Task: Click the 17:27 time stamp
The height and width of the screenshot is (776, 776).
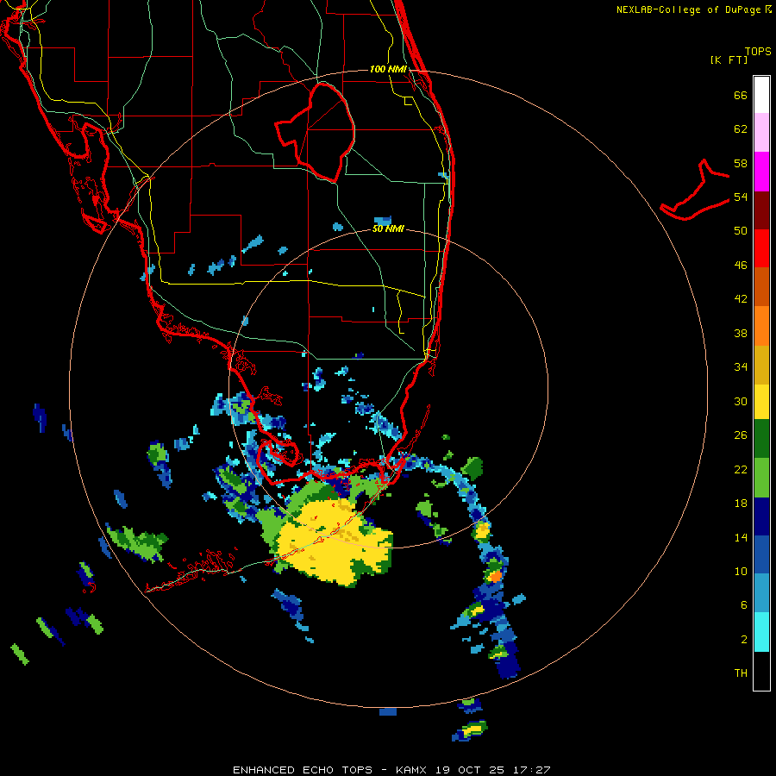Action: [x=531, y=770]
